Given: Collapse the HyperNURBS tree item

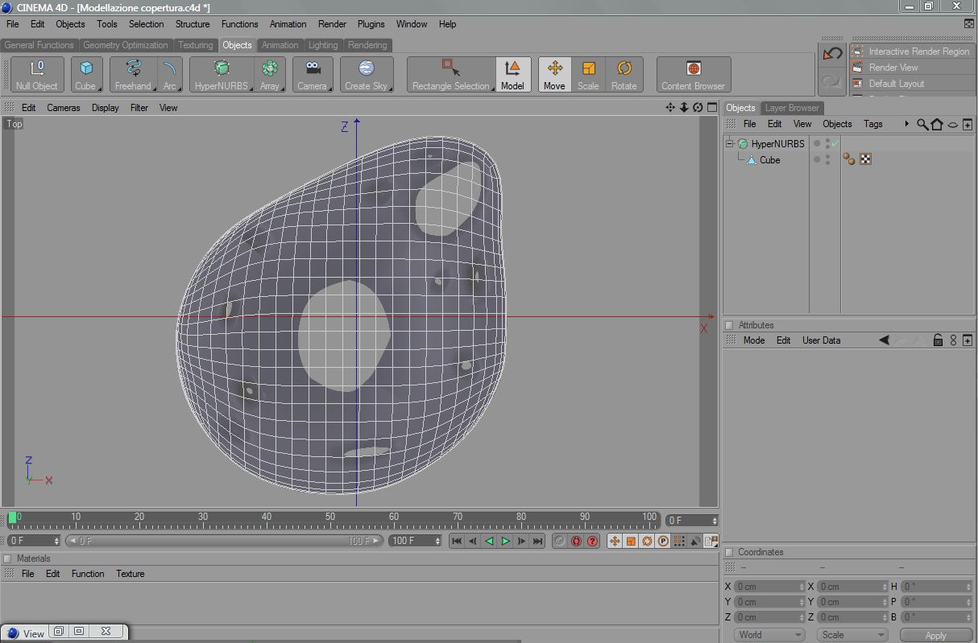Looking at the screenshot, I should pyautogui.click(x=730, y=143).
